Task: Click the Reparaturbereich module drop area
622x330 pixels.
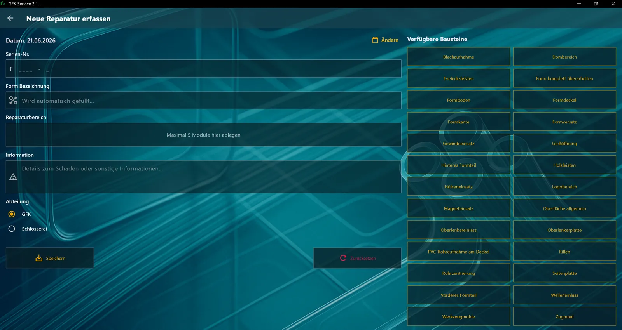Action: click(x=203, y=135)
